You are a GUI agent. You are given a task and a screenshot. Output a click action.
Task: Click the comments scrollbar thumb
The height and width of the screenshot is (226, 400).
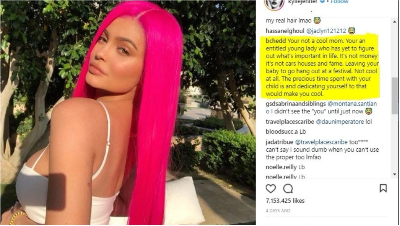tap(395, 95)
